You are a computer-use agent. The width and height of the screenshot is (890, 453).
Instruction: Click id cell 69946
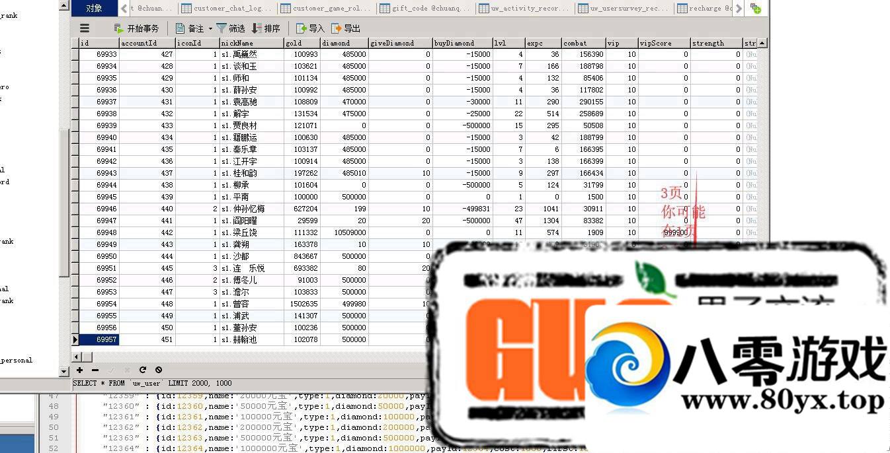pyautogui.click(x=99, y=209)
